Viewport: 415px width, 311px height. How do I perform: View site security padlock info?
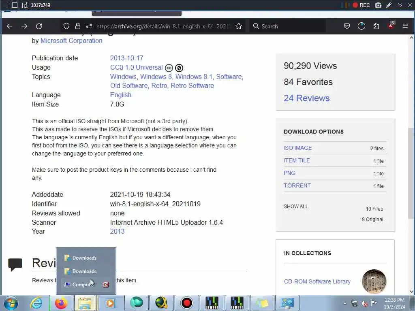(77, 26)
